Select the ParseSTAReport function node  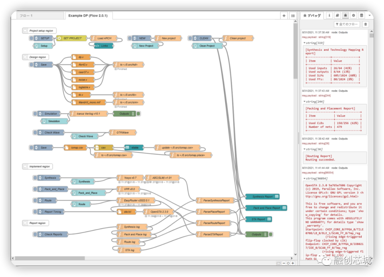(x=213, y=234)
